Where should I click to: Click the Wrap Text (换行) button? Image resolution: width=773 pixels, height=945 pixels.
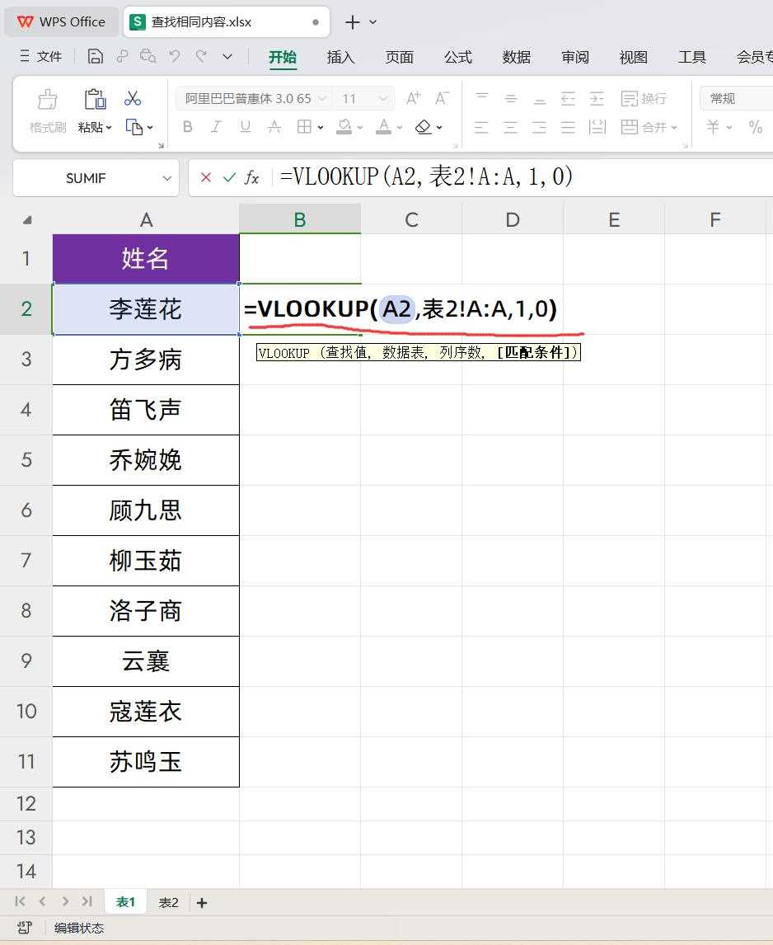point(644,98)
